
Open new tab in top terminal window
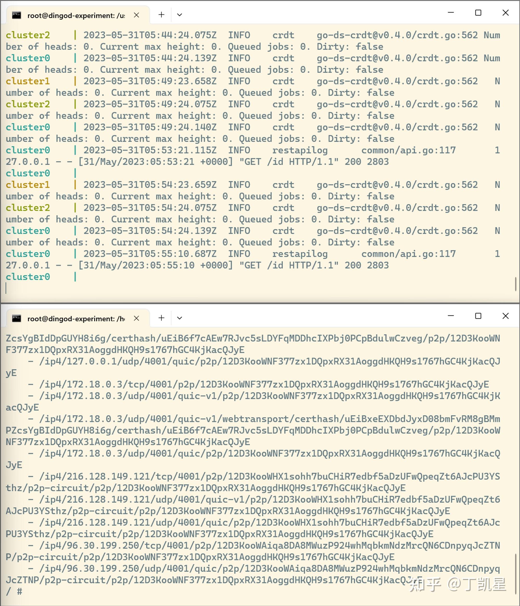[x=161, y=15]
